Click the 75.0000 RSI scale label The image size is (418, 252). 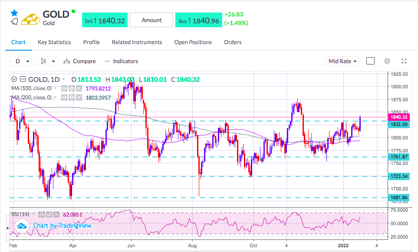[x=399, y=210]
